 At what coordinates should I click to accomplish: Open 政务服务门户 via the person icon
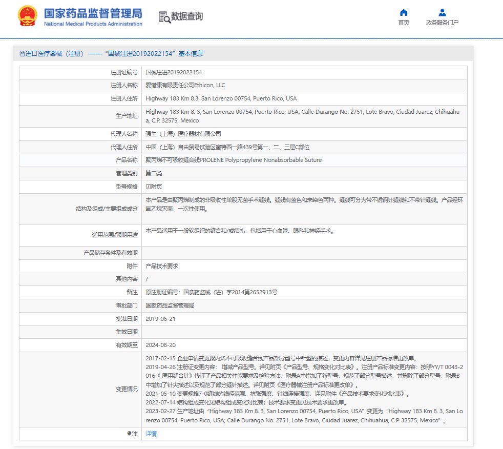coord(442,12)
